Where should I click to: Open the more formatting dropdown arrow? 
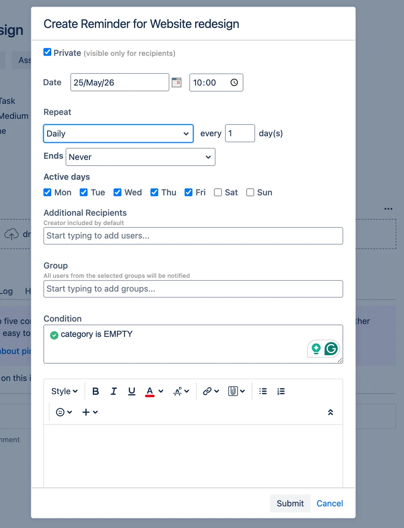[x=187, y=391]
